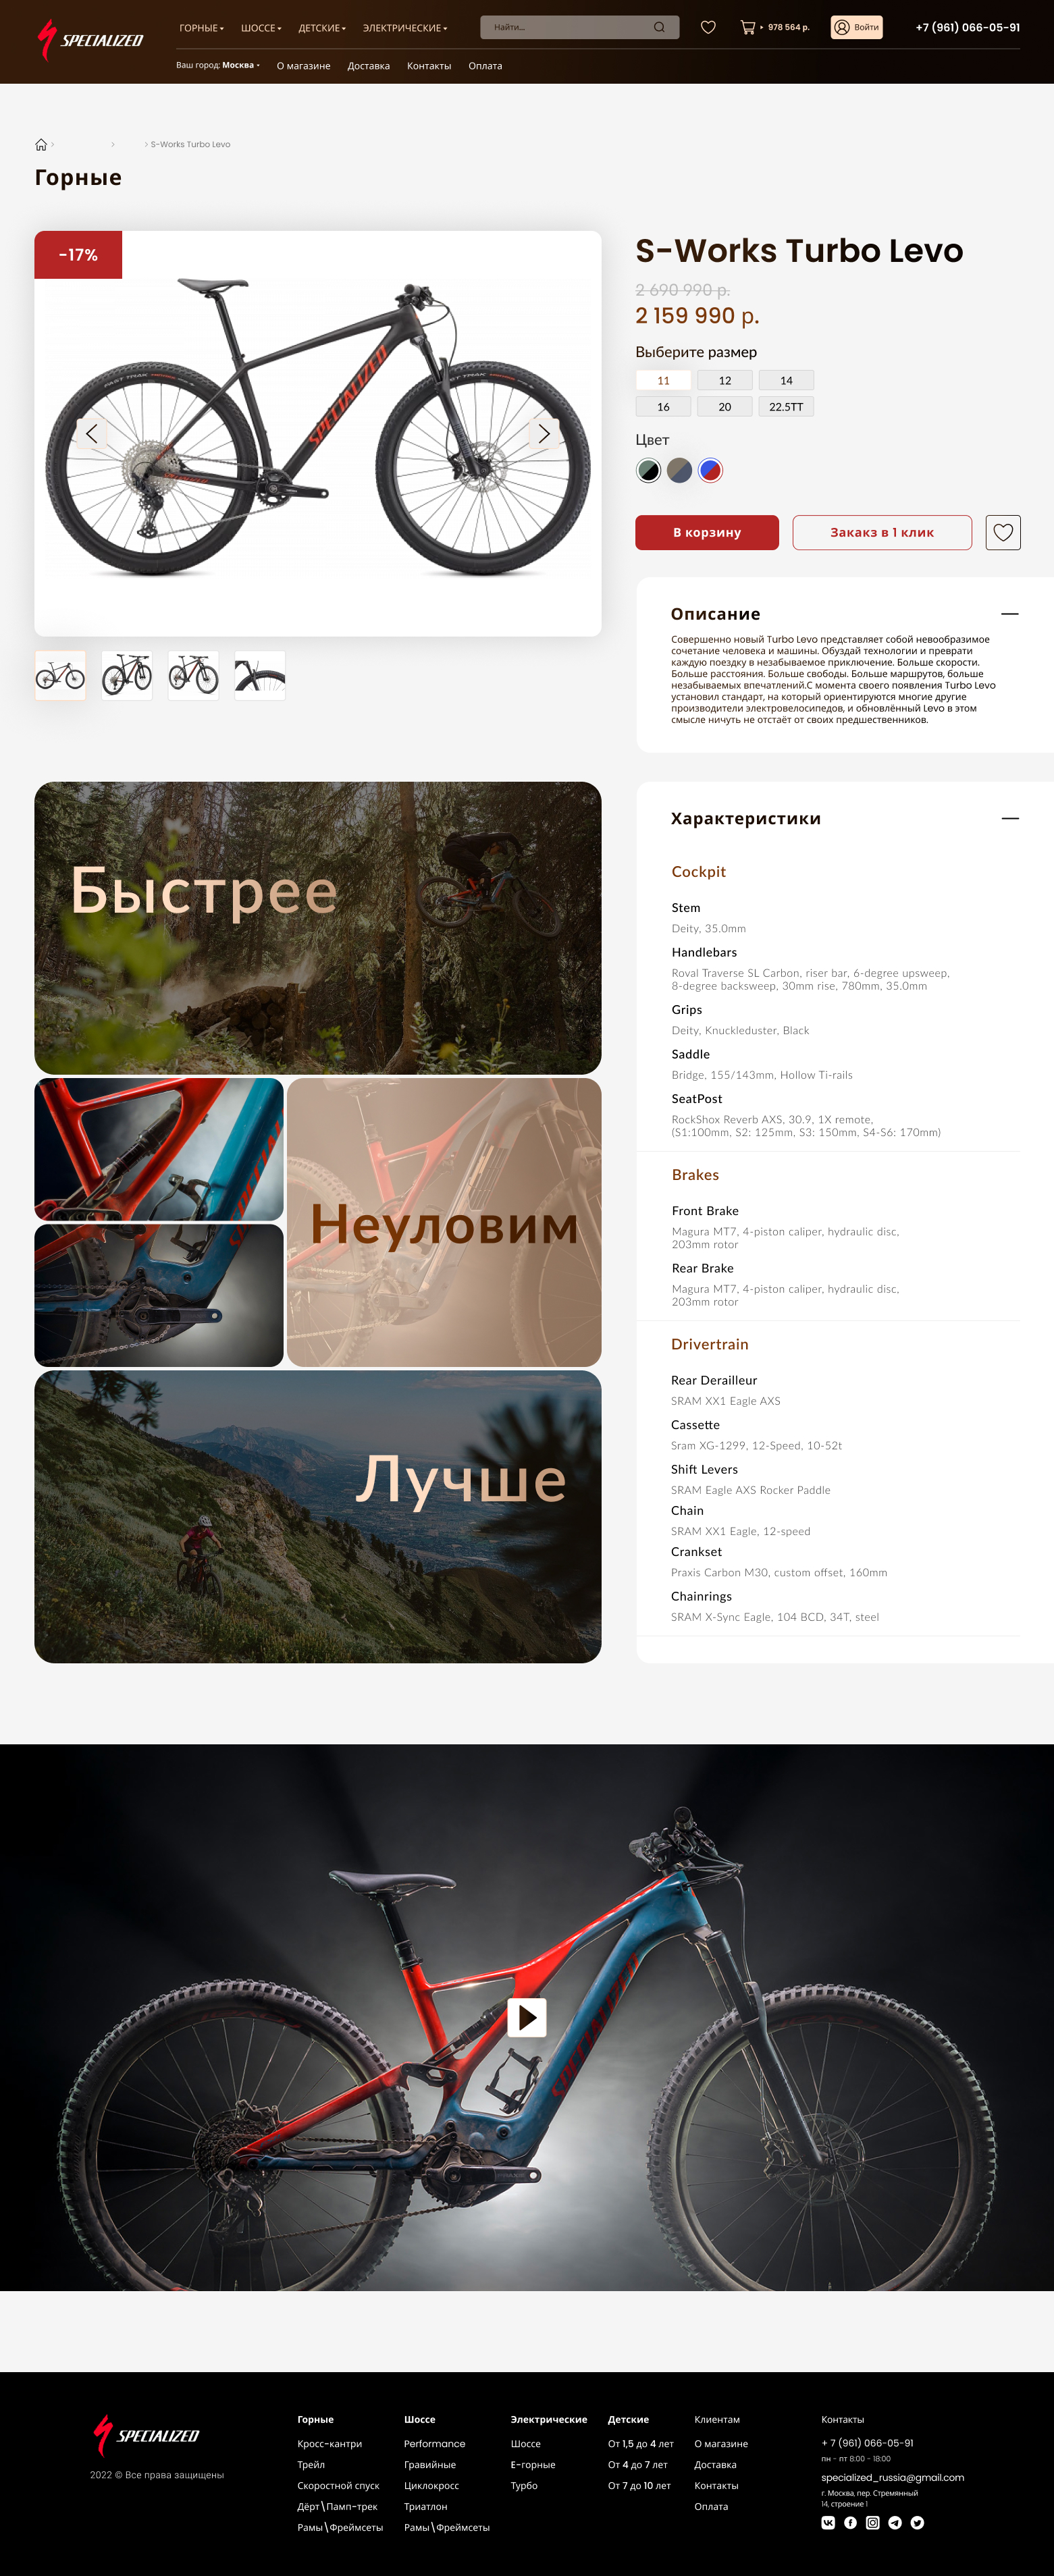
Task: Choose the blue and red color swatch
Action: [x=710, y=470]
